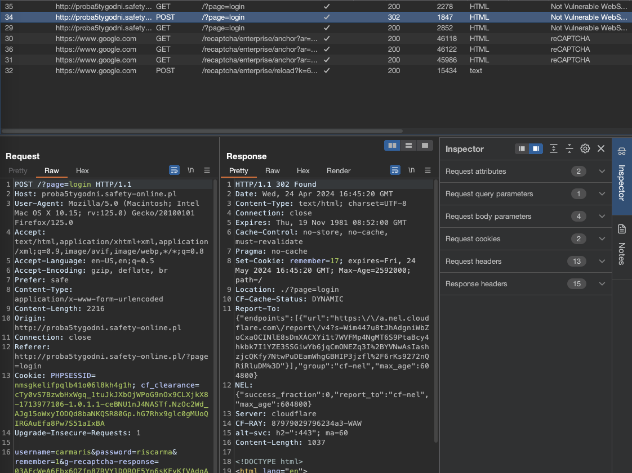Toggle word wrap in Response panel
This screenshot has height=473, width=632.
tap(395, 170)
